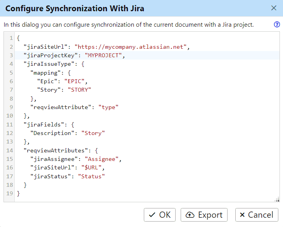Close the Configure Synchronization With Jira dialog
Viewport: 283px width, 227px height.
tap(274, 8)
